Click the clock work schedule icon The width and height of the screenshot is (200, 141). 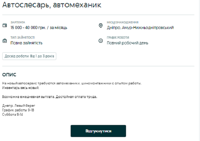click(101, 41)
